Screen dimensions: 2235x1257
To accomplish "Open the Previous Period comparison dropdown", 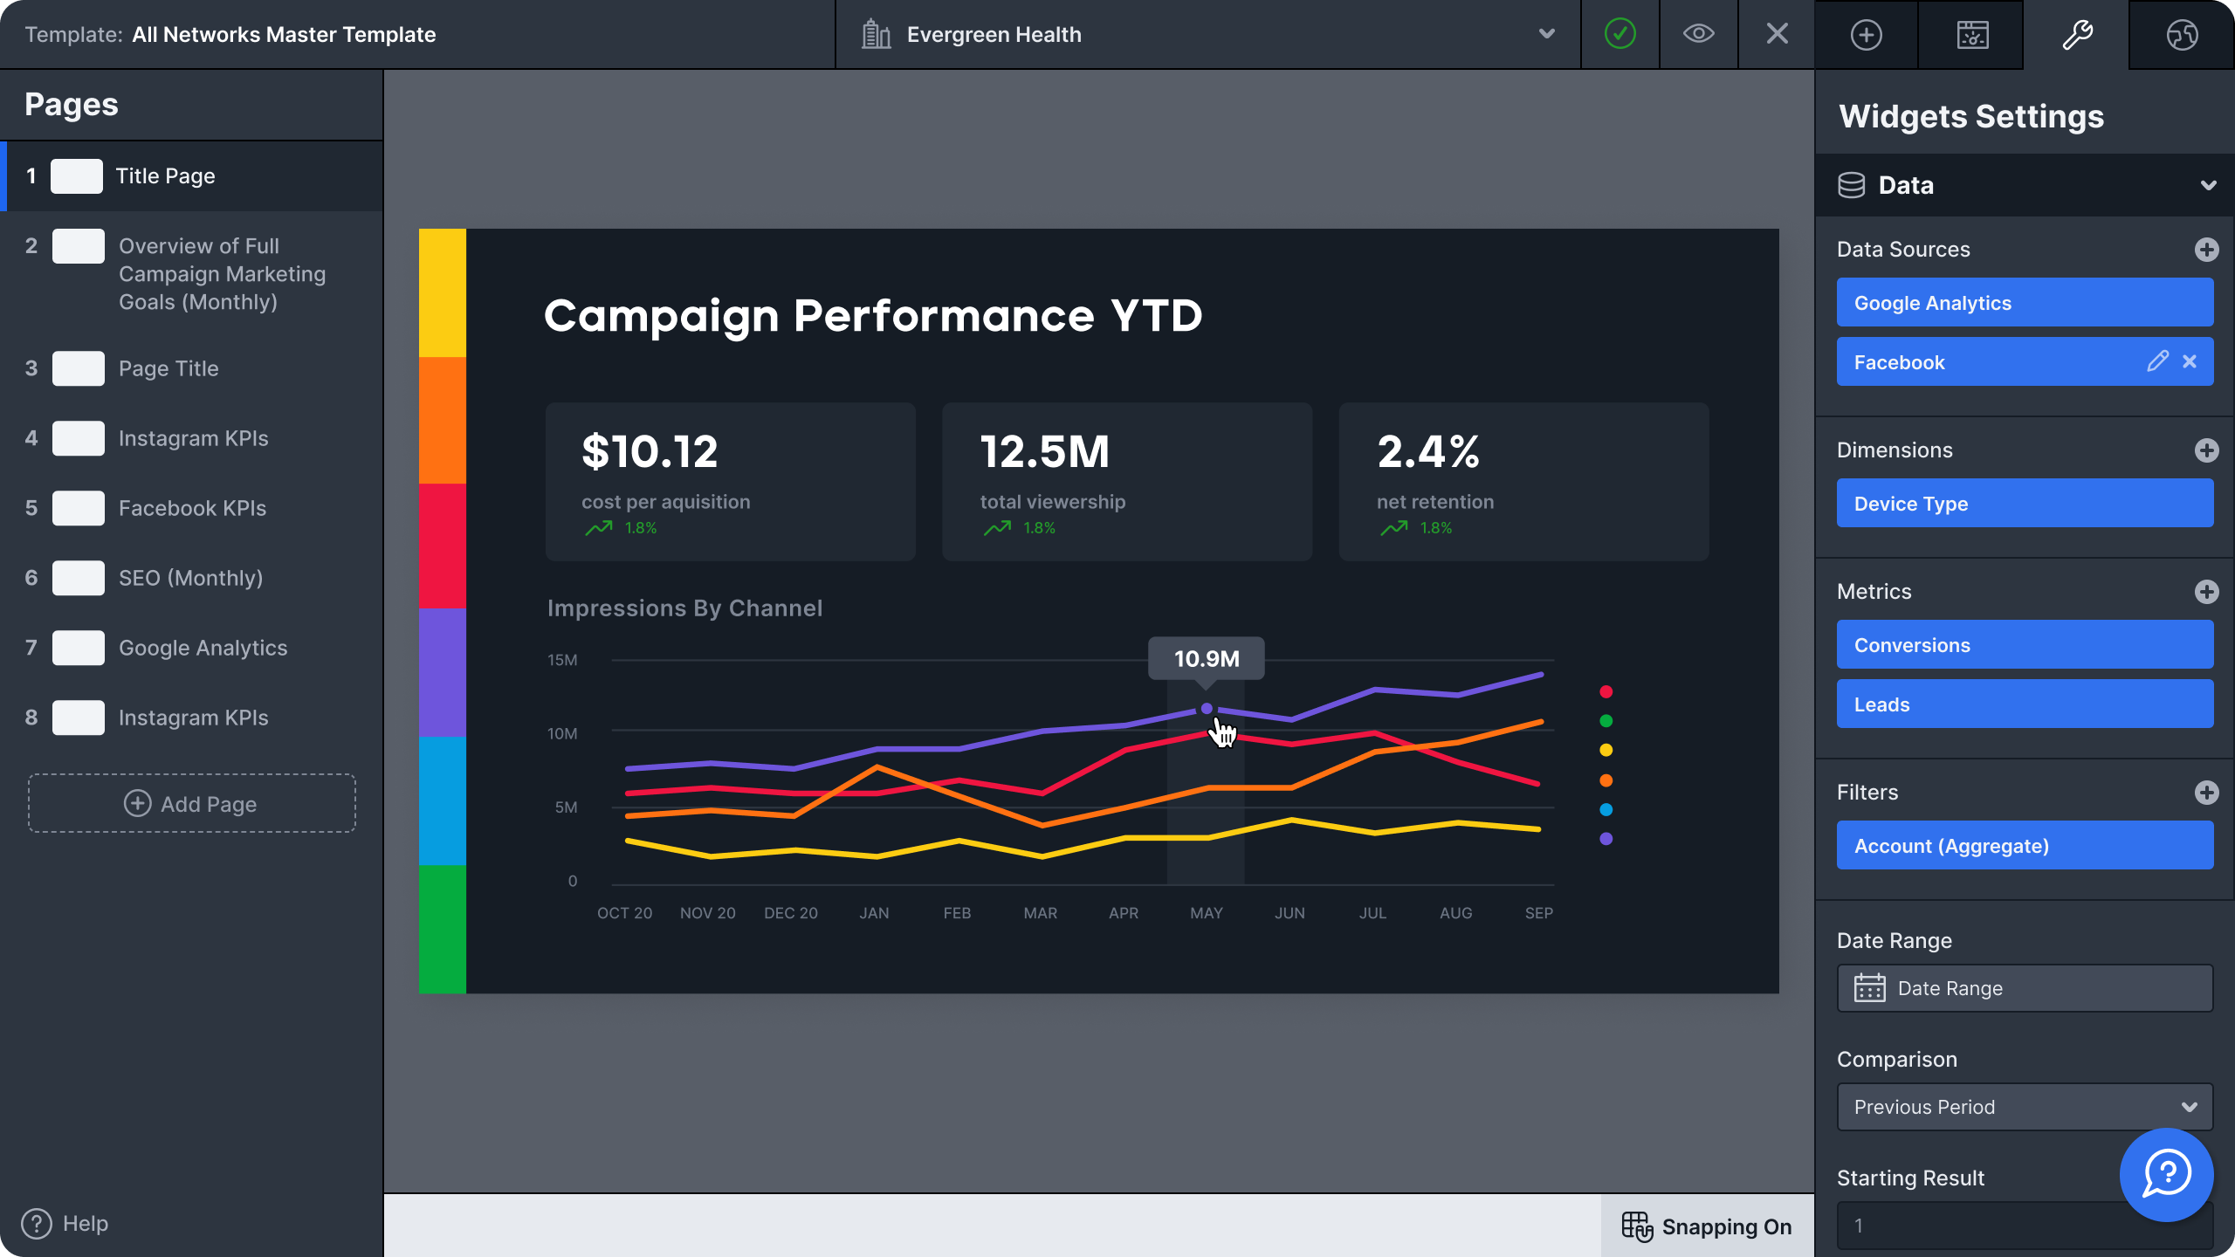I will click(x=2025, y=1107).
